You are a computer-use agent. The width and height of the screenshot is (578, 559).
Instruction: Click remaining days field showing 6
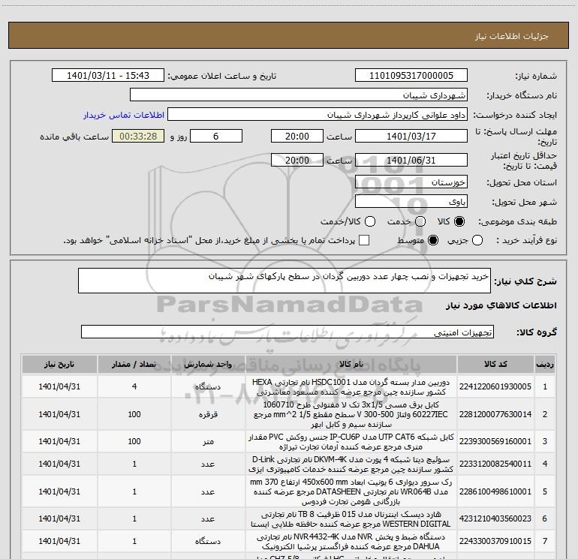216,136
